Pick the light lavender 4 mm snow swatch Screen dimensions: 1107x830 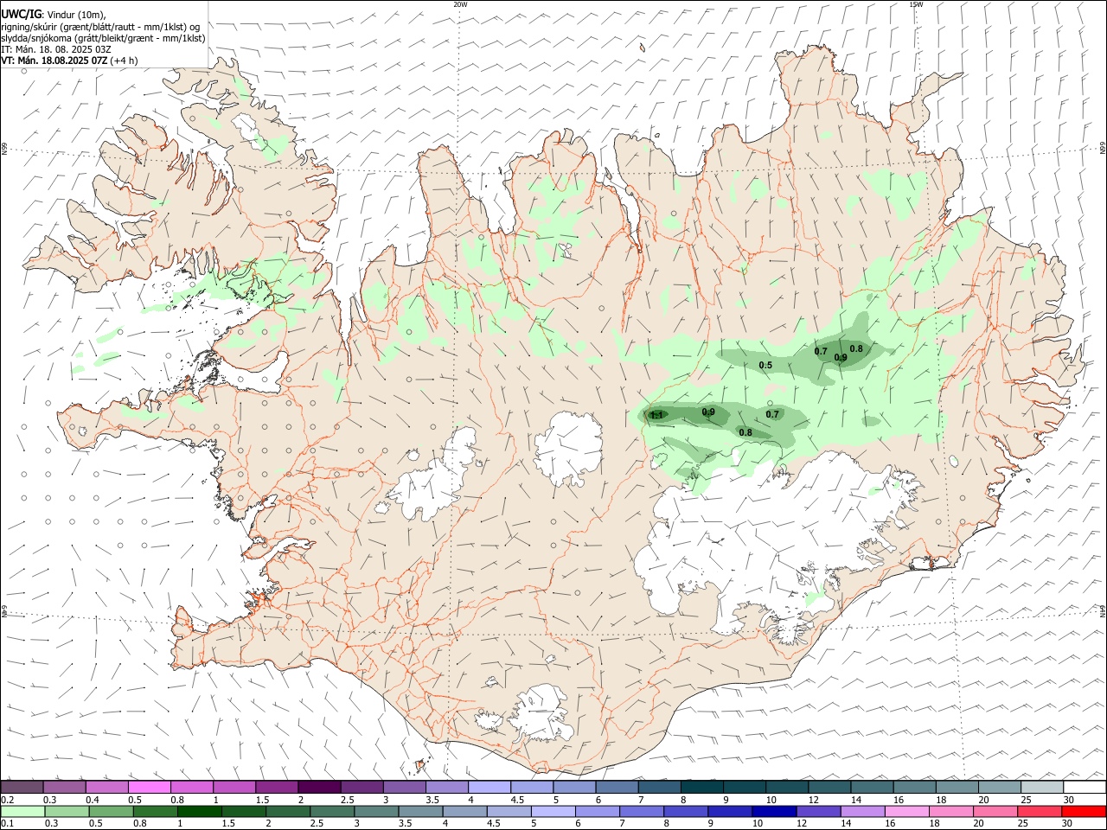(490, 788)
